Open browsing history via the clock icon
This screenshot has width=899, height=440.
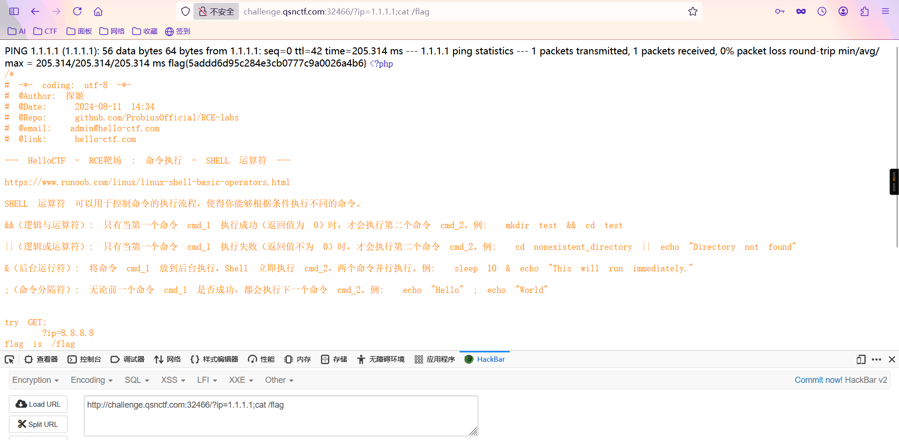(822, 11)
